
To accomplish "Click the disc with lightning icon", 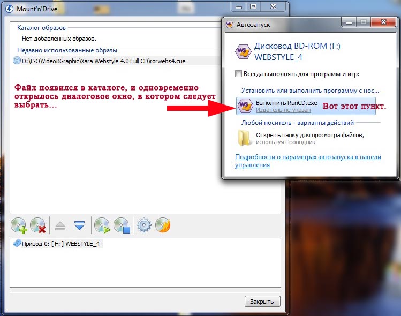I will tap(163, 225).
